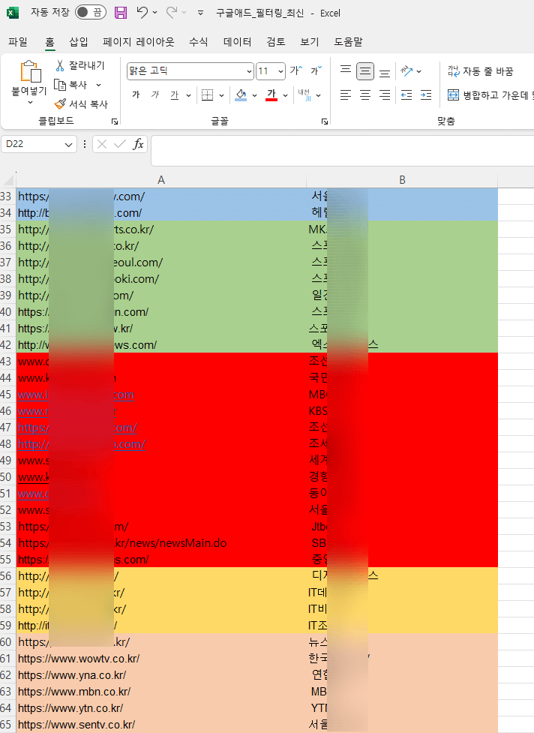Switch to the 수식 (Formulas) tab
This screenshot has height=733, width=534.
(199, 41)
